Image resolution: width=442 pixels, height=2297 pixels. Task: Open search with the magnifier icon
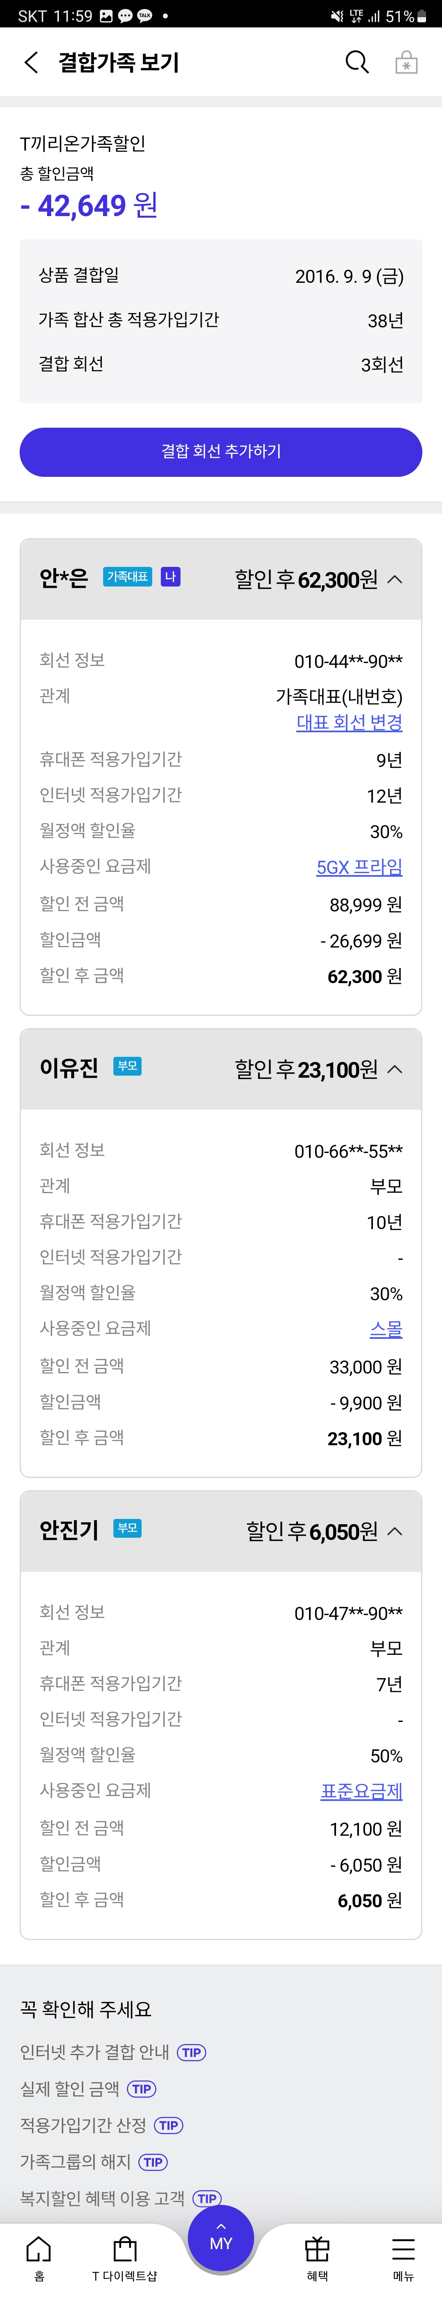(x=356, y=62)
